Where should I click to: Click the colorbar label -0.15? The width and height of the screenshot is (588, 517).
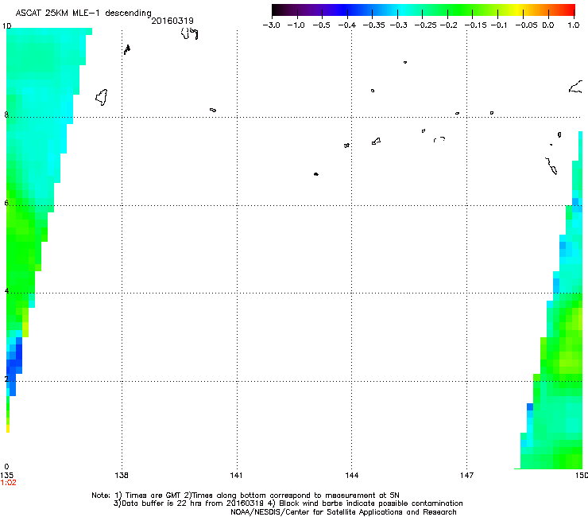(475, 25)
